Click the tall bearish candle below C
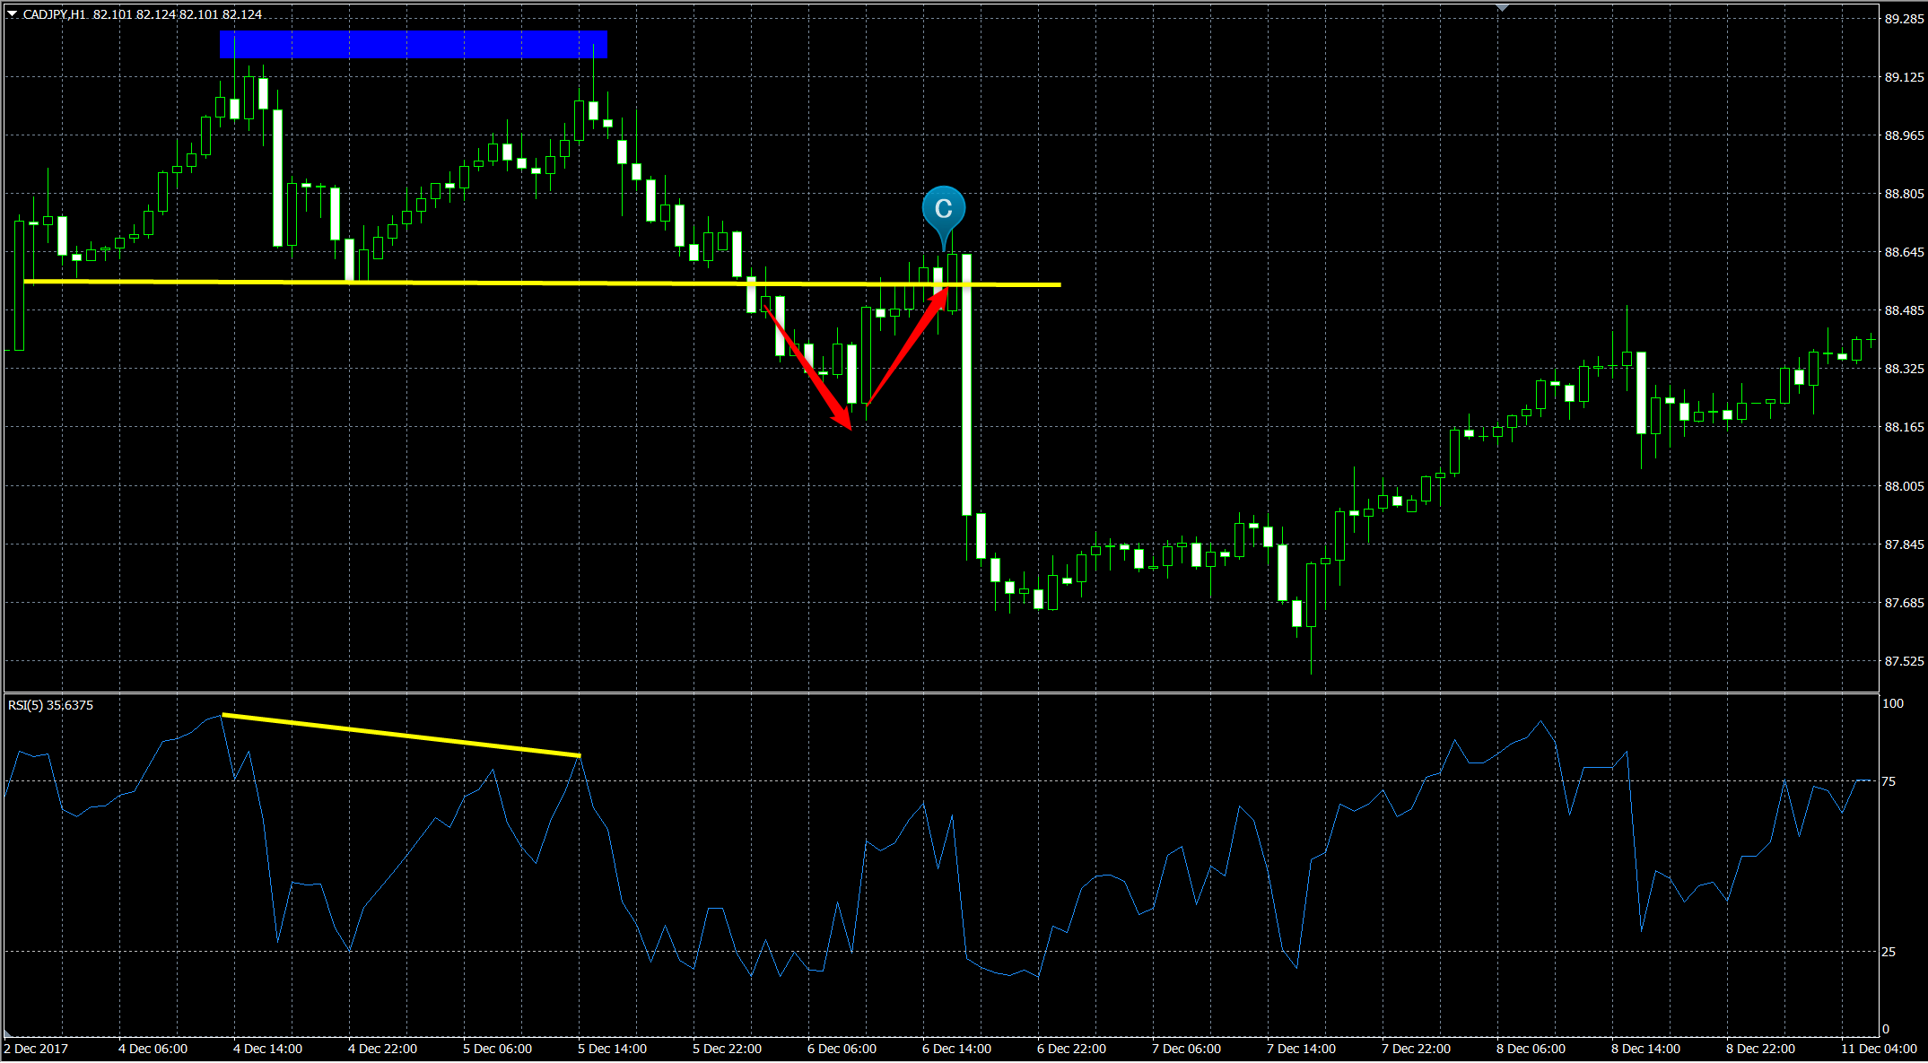1928x1063 pixels. click(x=967, y=386)
